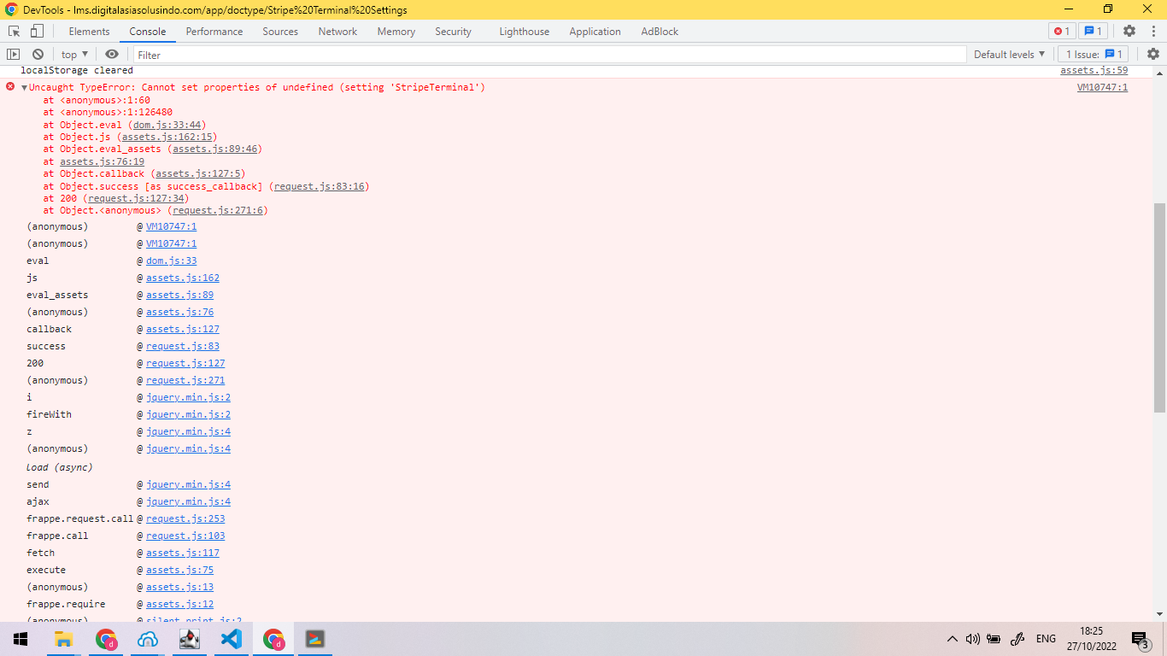The height and width of the screenshot is (656, 1167).
Task: Open the notification center icon
Action: pos(1141,639)
